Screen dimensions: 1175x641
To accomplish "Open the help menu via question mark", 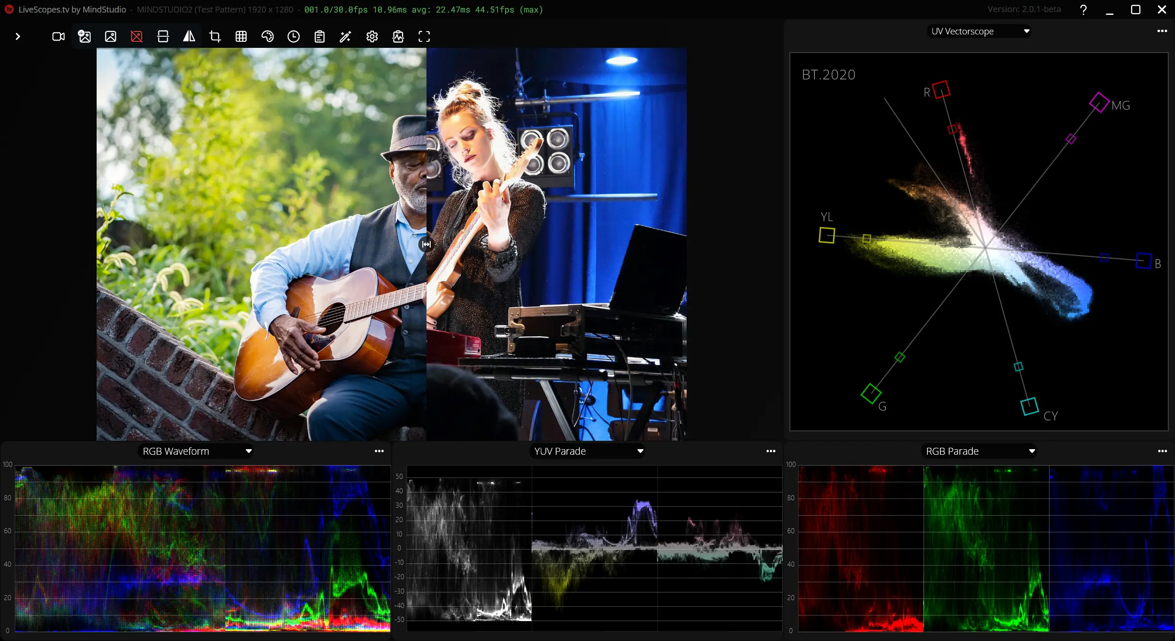I will (x=1084, y=9).
